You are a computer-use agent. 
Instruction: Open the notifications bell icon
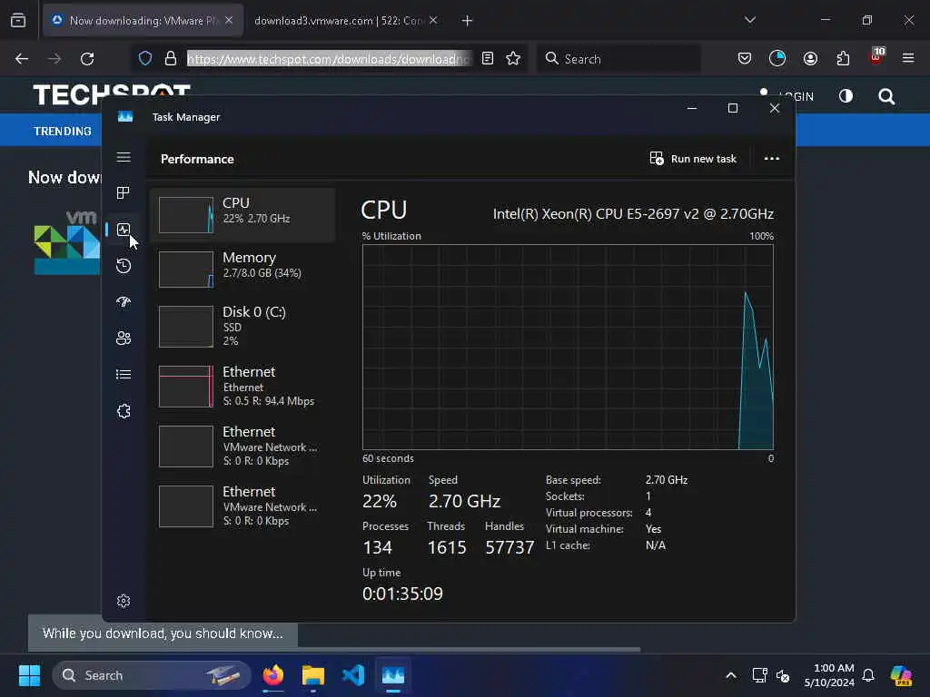[x=867, y=675]
